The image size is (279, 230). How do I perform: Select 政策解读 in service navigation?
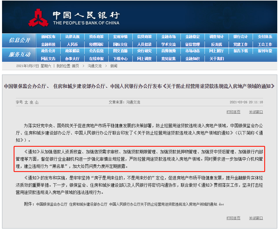pos(72,51)
